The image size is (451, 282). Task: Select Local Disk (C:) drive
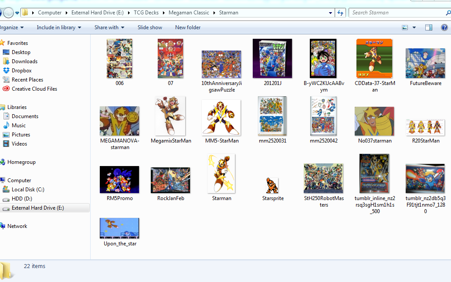(x=24, y=190)
